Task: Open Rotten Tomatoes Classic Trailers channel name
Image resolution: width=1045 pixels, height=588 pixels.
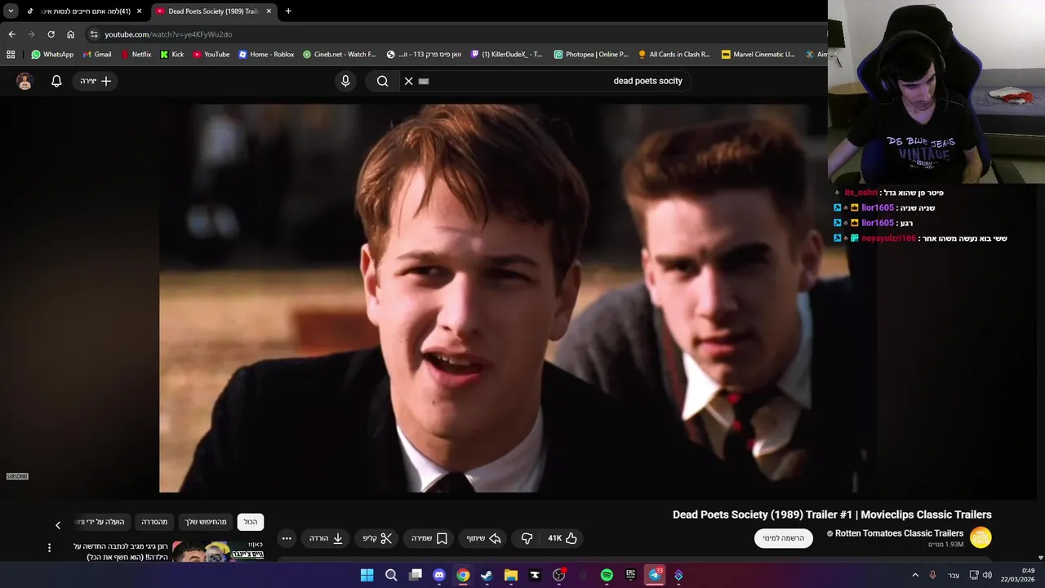Action: pos(899,533)
